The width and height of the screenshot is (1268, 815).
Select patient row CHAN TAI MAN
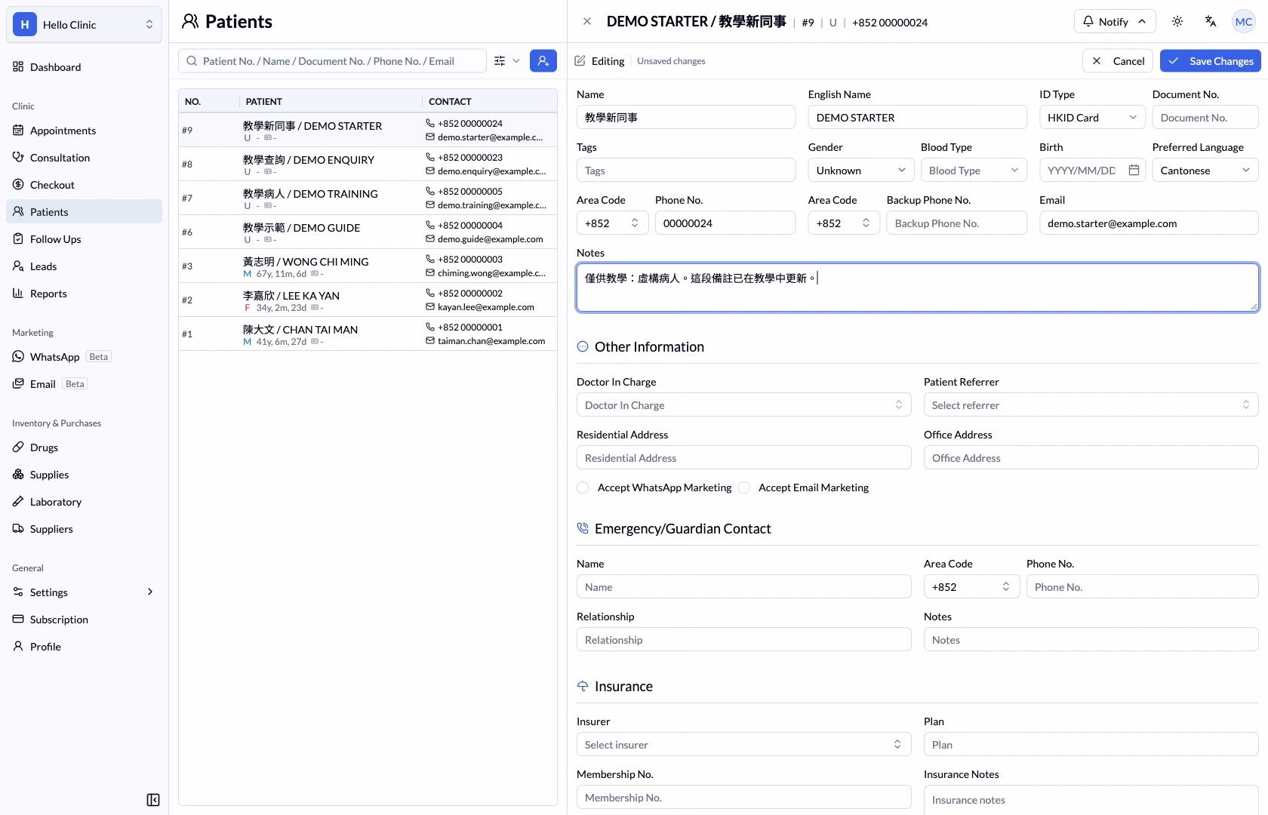(x=368, y=334)
